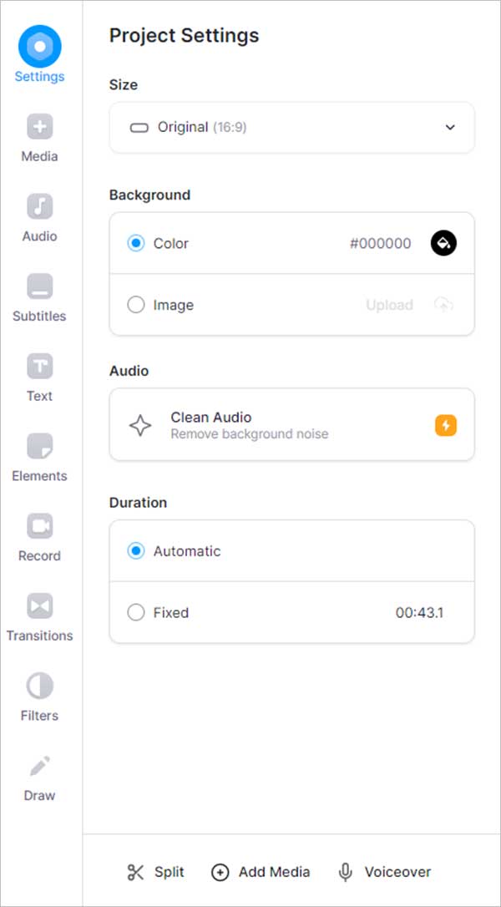Expand the Size Original (16:9) dropdown
Screen dimensions: 501x907
tap(291, 128)
